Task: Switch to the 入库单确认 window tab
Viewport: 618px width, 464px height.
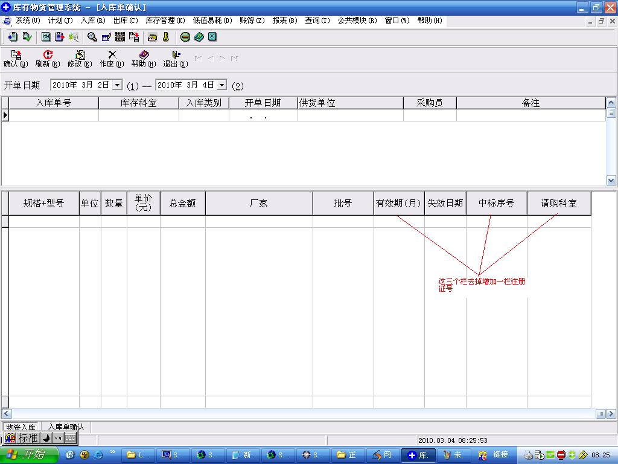Action: pos(66,427)
